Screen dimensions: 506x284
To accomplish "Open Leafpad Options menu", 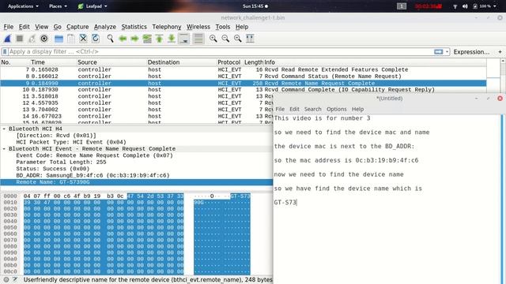I will click(336, 109).
